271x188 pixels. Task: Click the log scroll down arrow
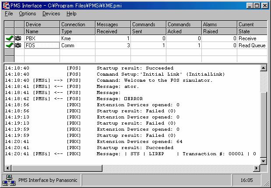(x=264, y=161)
